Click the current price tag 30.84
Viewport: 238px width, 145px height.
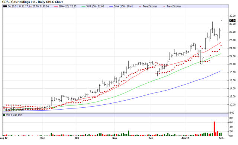click(232, 21)
